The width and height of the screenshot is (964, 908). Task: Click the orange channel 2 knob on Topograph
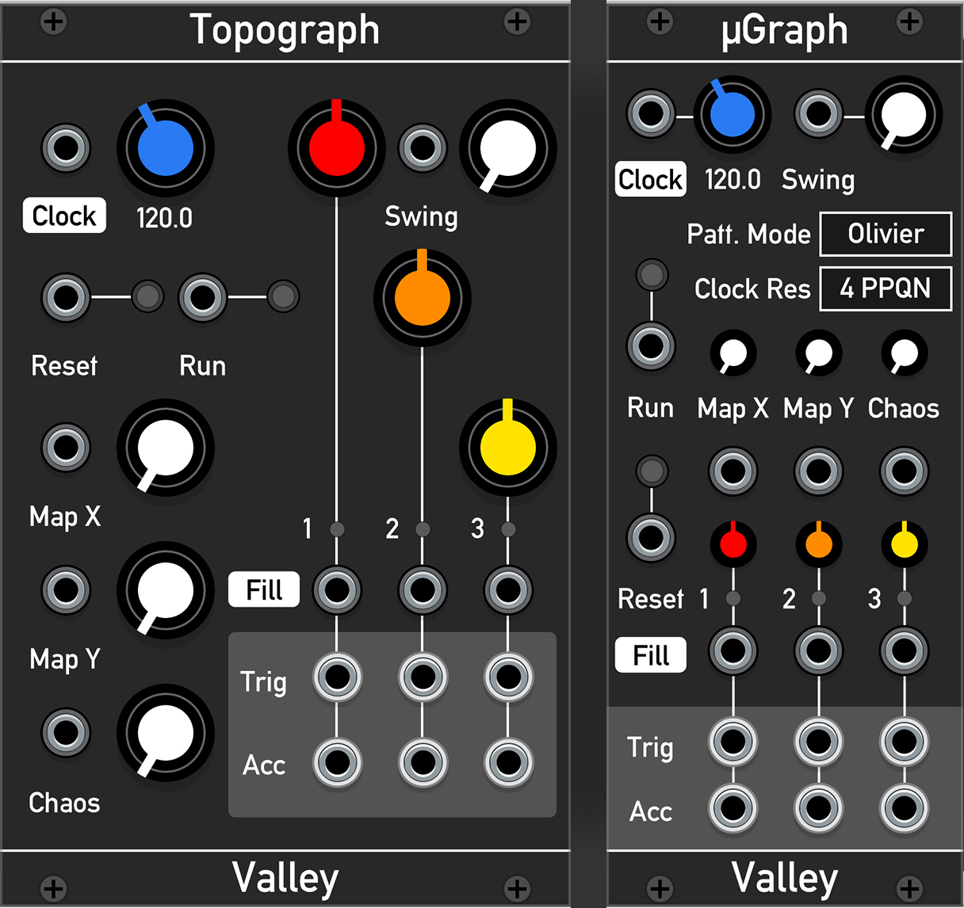422,298
